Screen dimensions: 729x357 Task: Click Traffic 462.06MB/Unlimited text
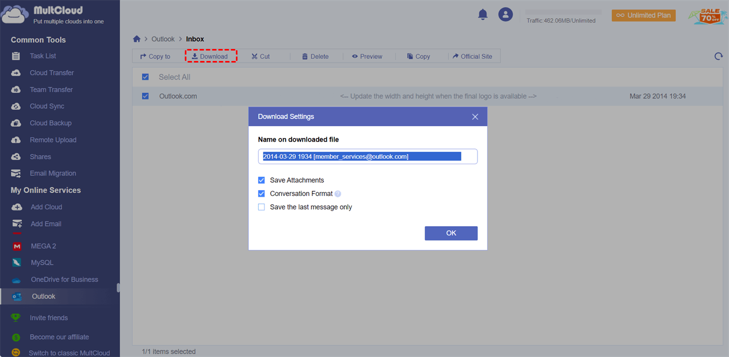[x=561, y=21]
